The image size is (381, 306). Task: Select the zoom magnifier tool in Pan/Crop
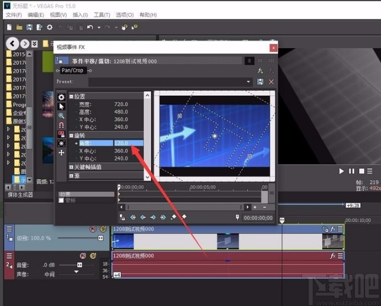click(61, 116)
